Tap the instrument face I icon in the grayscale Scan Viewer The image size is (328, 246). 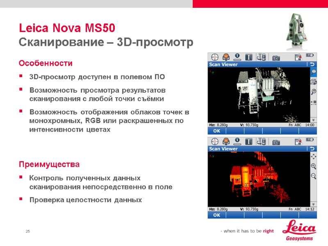click(x=249, y=57)
